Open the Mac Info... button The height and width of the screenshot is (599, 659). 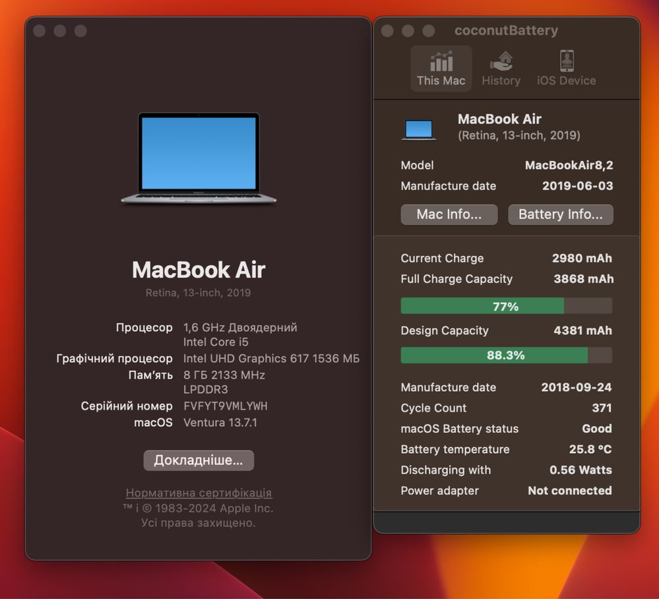449,214
